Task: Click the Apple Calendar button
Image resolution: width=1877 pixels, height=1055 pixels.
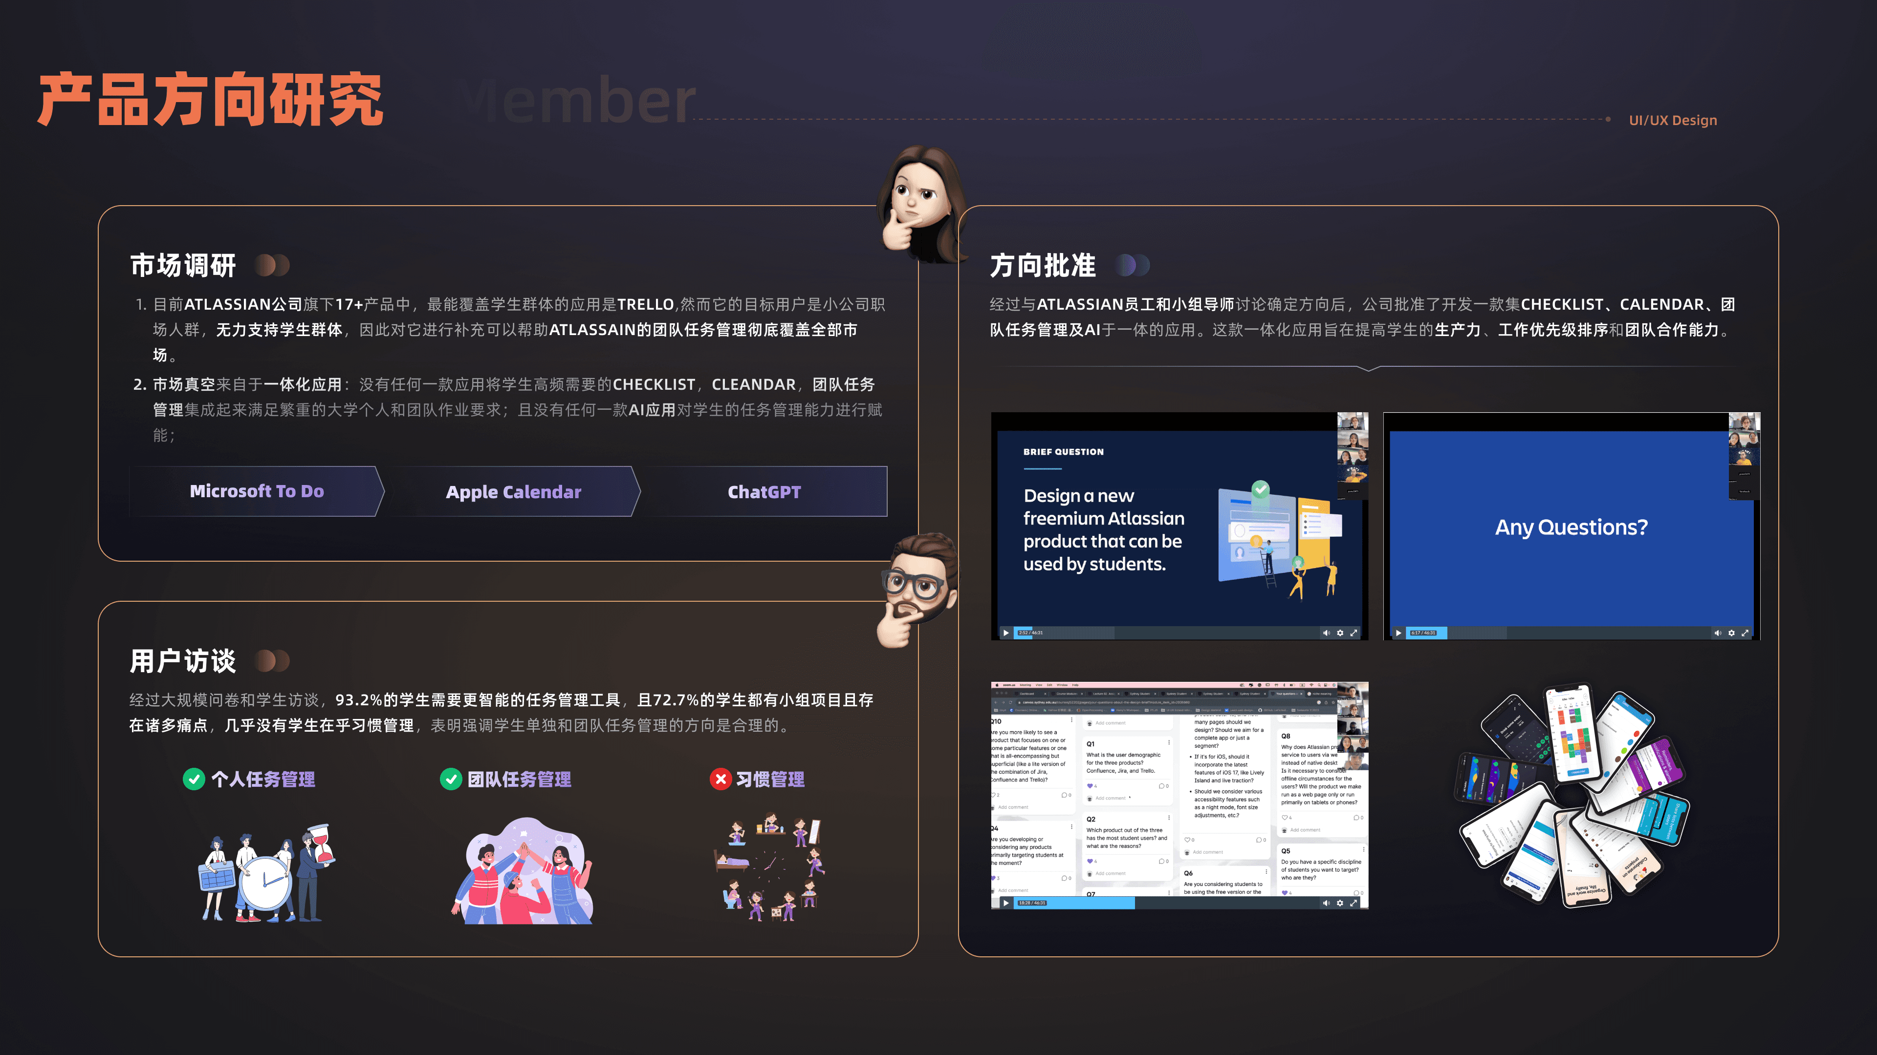Action: (514, 491)
